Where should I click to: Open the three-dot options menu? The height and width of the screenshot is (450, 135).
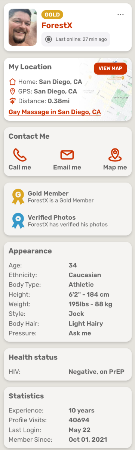point(120,14)
